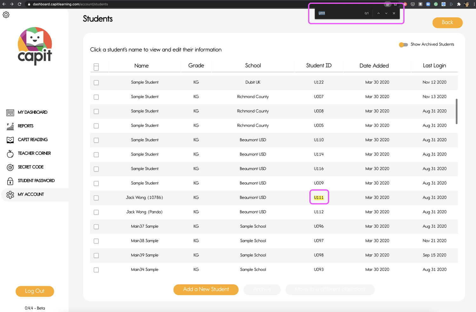Open Secret Code page
Viewport: 476px width, 312px height.
click(30, 167)
